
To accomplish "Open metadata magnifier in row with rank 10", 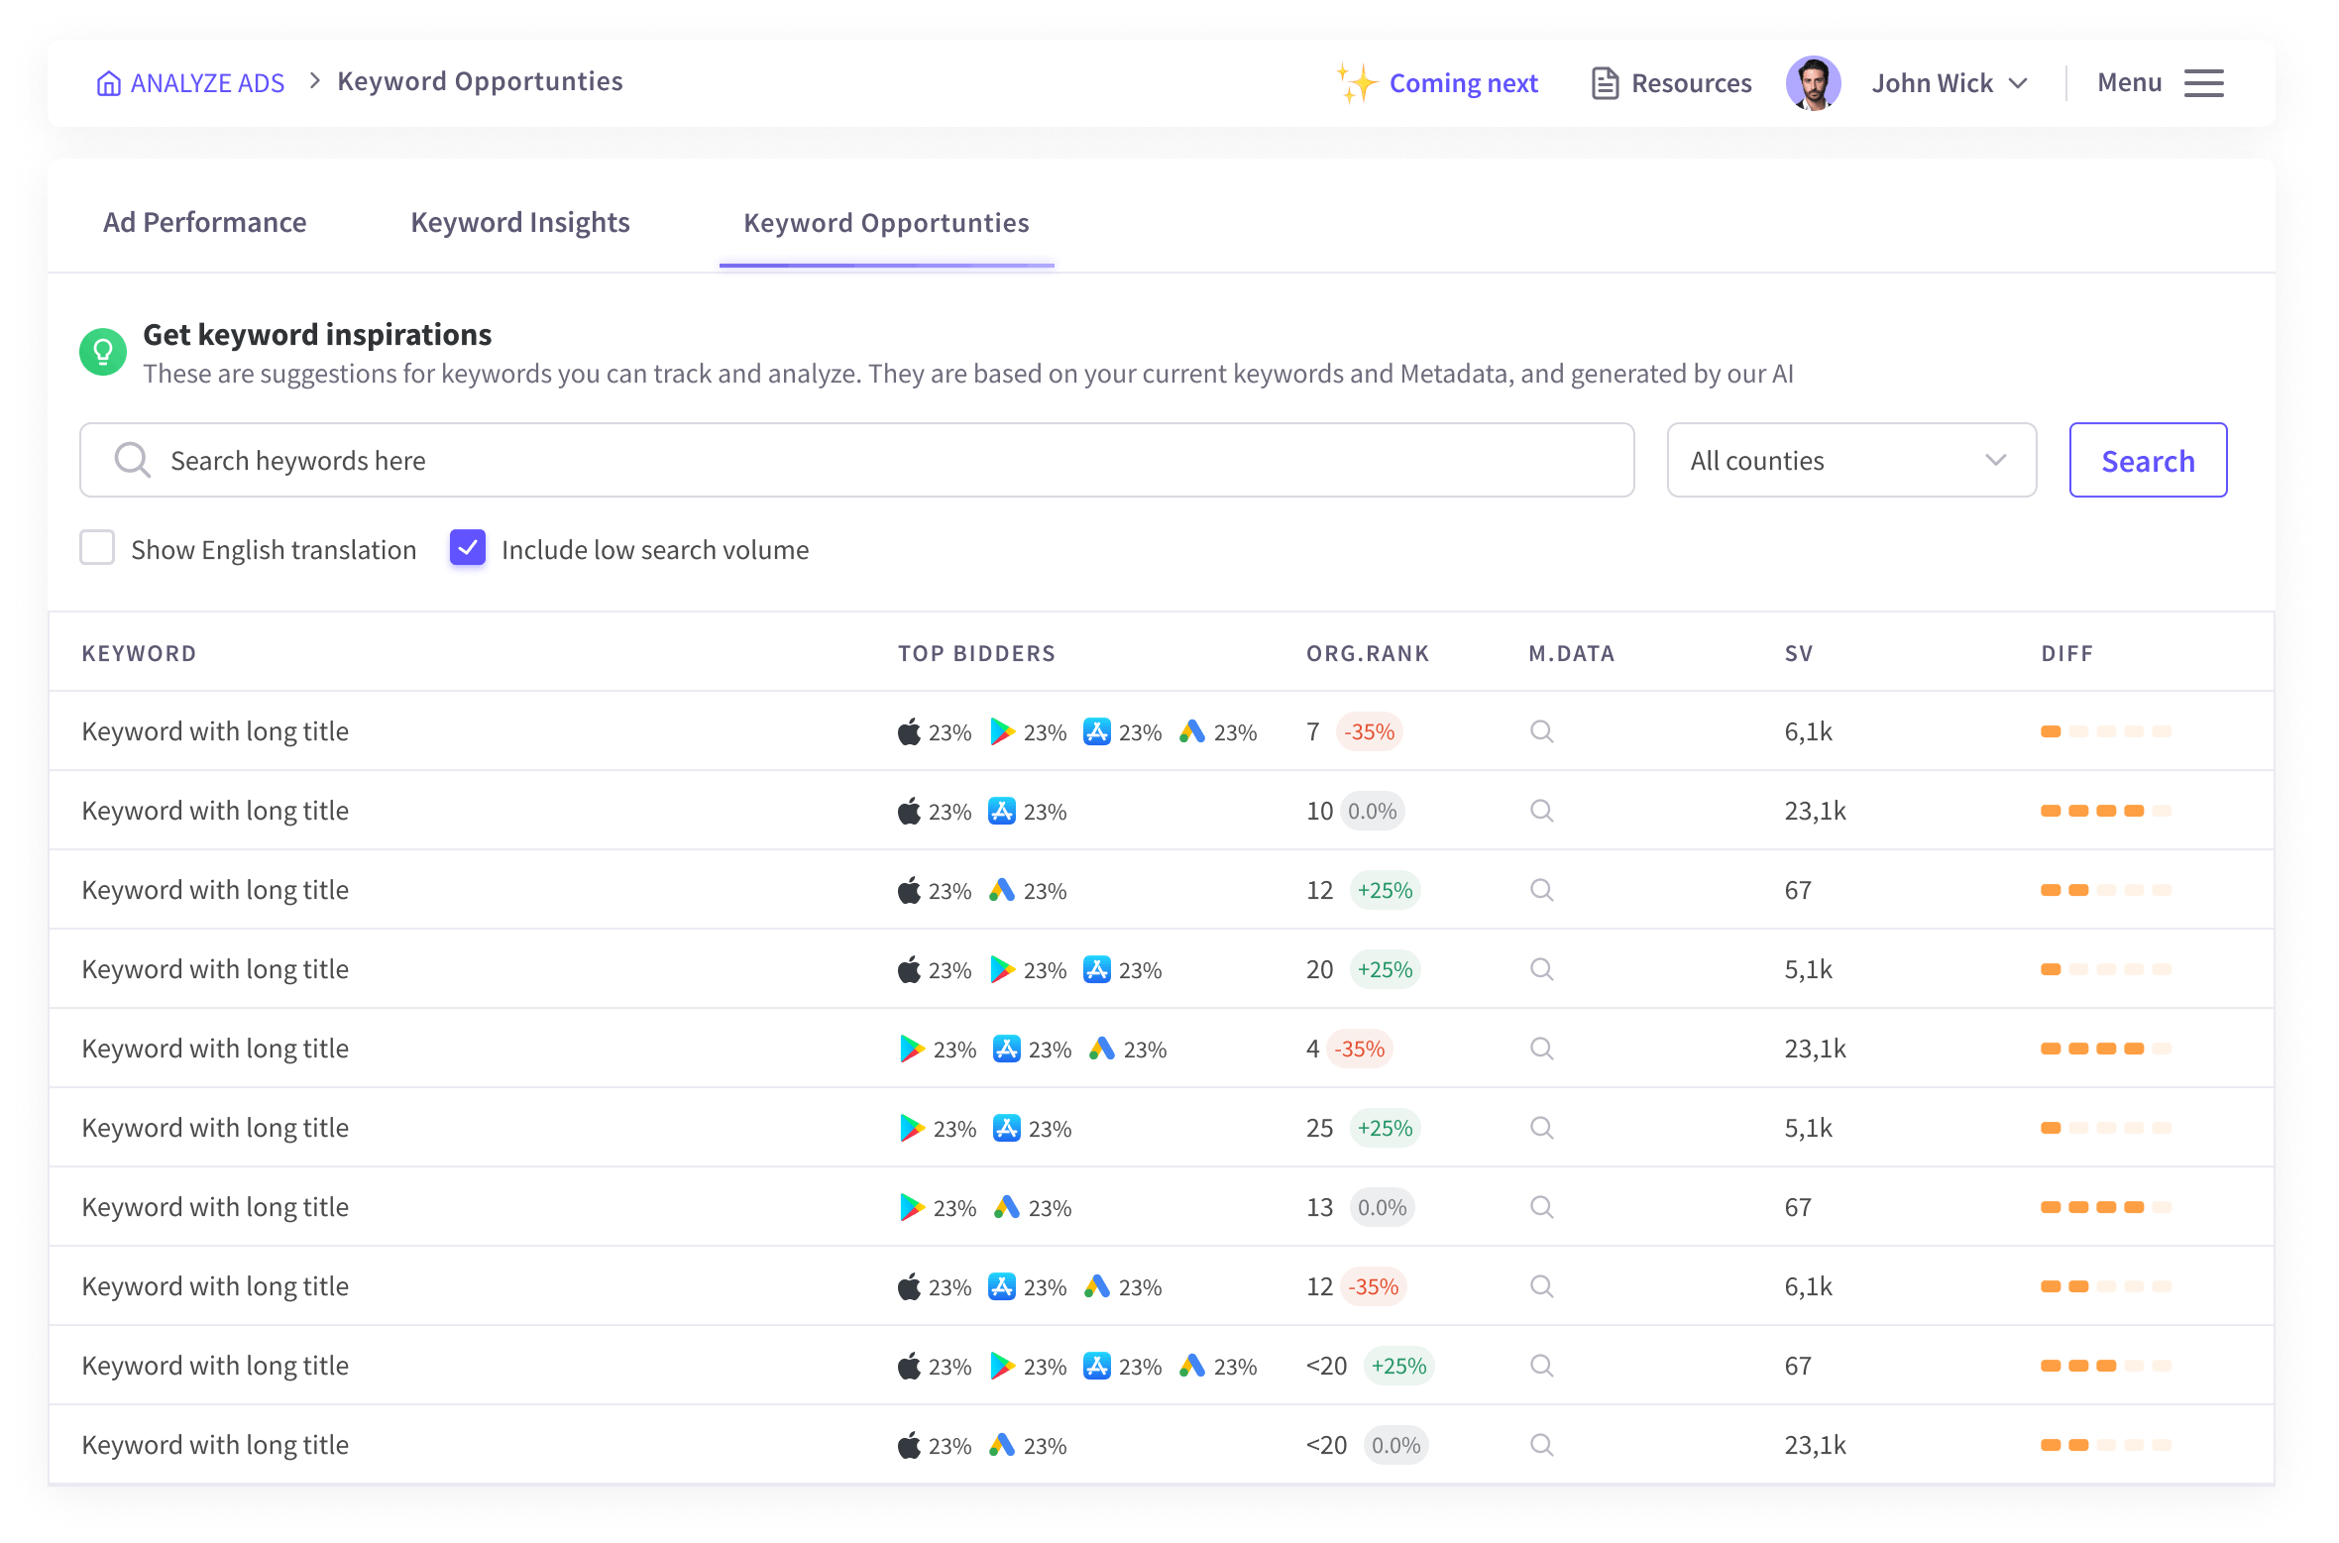I will click(x=1541, y=811).
